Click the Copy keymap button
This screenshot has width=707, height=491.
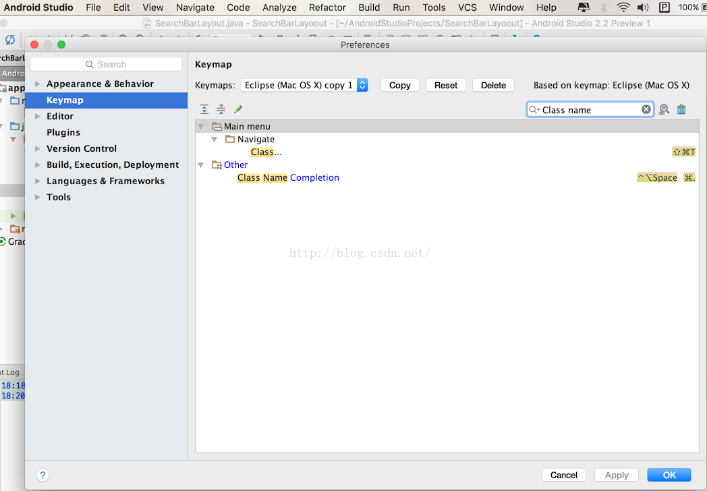click(400, 85)
